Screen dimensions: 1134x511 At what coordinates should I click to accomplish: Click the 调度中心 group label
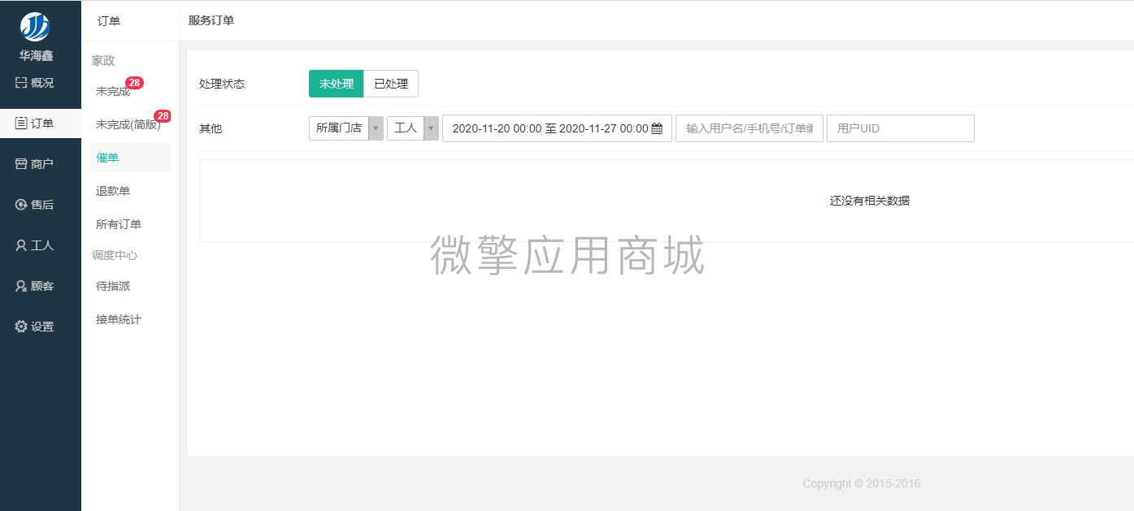[115, 255]
